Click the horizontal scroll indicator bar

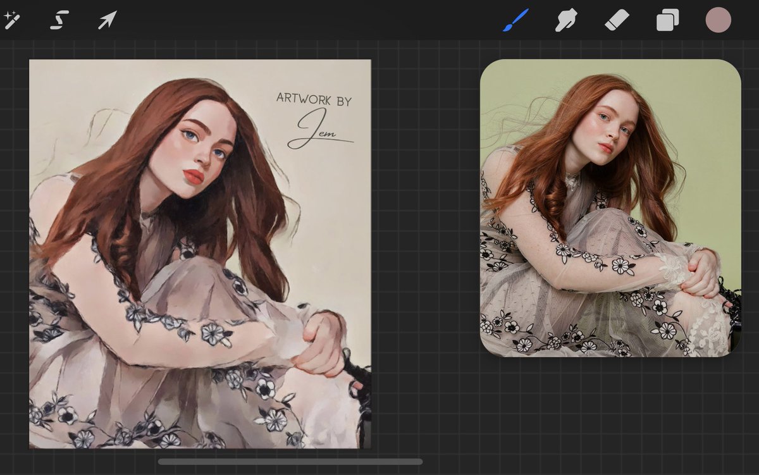pyautogui.click(x=290, y=462)
